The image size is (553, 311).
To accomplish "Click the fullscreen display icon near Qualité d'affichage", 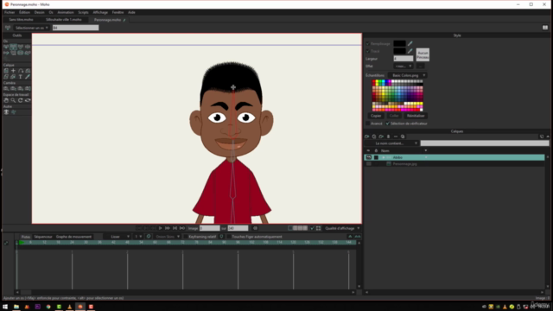I will [x=319, y=228].
